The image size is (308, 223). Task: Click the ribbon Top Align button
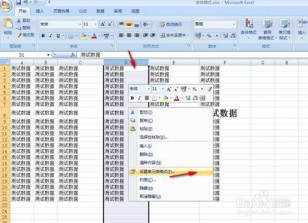(x=121, y=24)
